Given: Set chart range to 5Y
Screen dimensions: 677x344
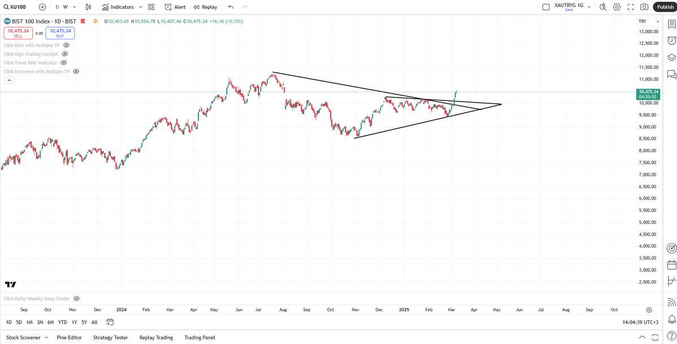Looking at the screenshot, I should click(x=84, y=322).
